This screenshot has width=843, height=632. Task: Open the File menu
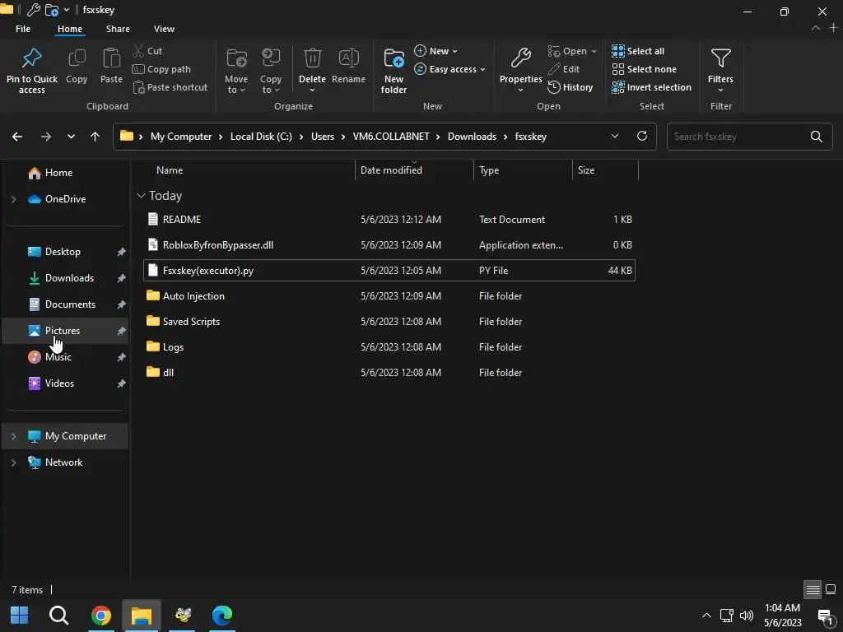click(x=23, y=29)
